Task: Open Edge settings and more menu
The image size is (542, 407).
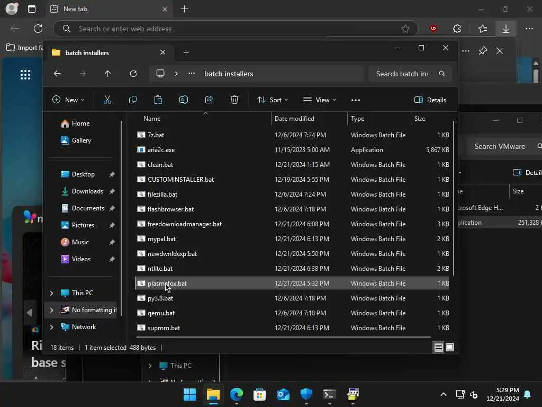Action: coord(529,29)
